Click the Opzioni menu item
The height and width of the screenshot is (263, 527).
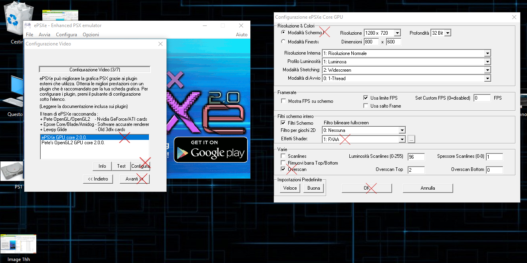click(91, 35)
